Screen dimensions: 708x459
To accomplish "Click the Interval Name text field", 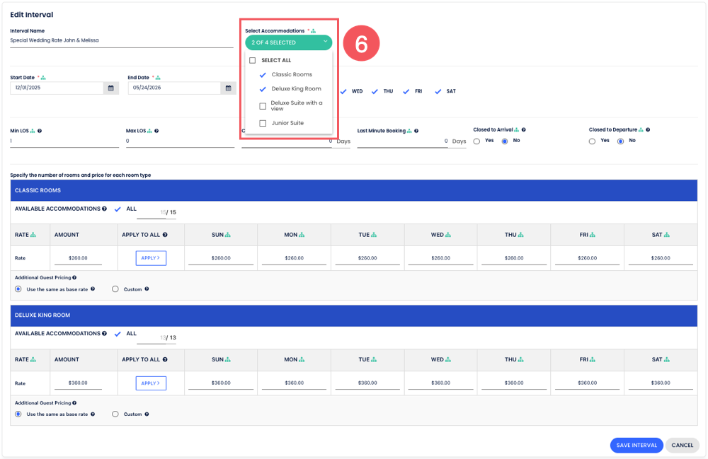I will pyautogui.click(x=121, y=41).
